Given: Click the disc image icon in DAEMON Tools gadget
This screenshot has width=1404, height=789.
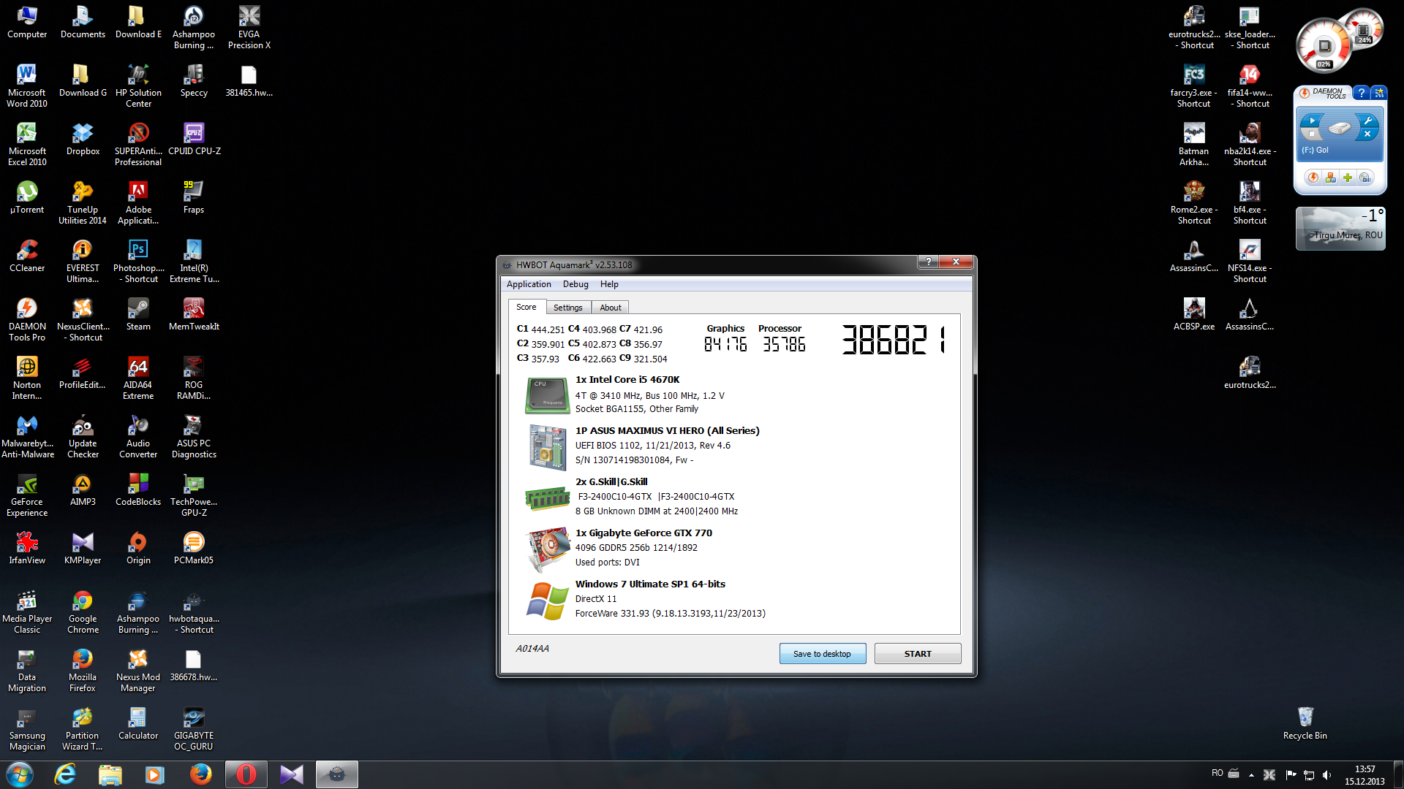Looking at the screenshot, I should tap(1365, 178).
